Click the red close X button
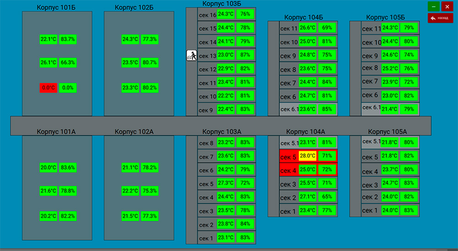The image size is (458, 251). pyautogui.click(x=447, y=7)
